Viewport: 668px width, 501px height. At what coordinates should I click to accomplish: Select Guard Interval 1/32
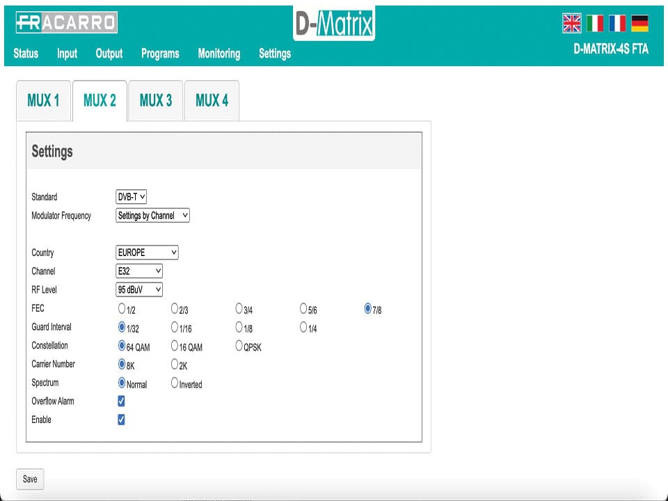coord(122,327)
